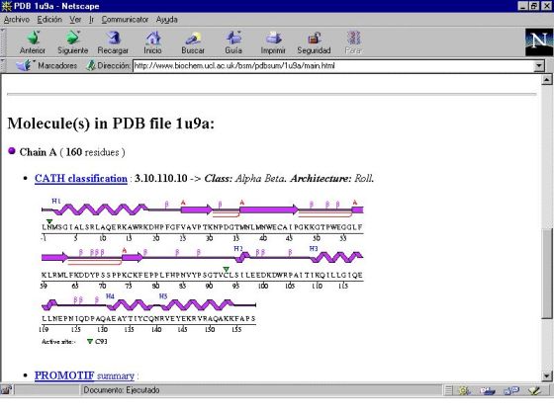Viewport: 554px width, 415px height.
Task: Expand the address bar history dropdown
Action: click(539, 65)
